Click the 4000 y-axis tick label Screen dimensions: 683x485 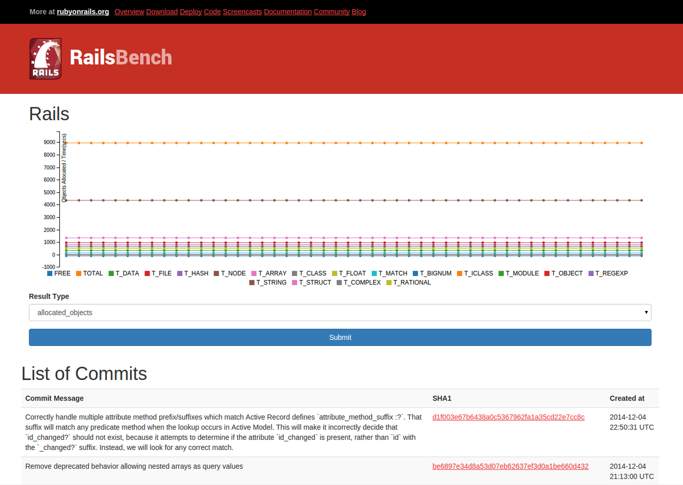[49, 205]
